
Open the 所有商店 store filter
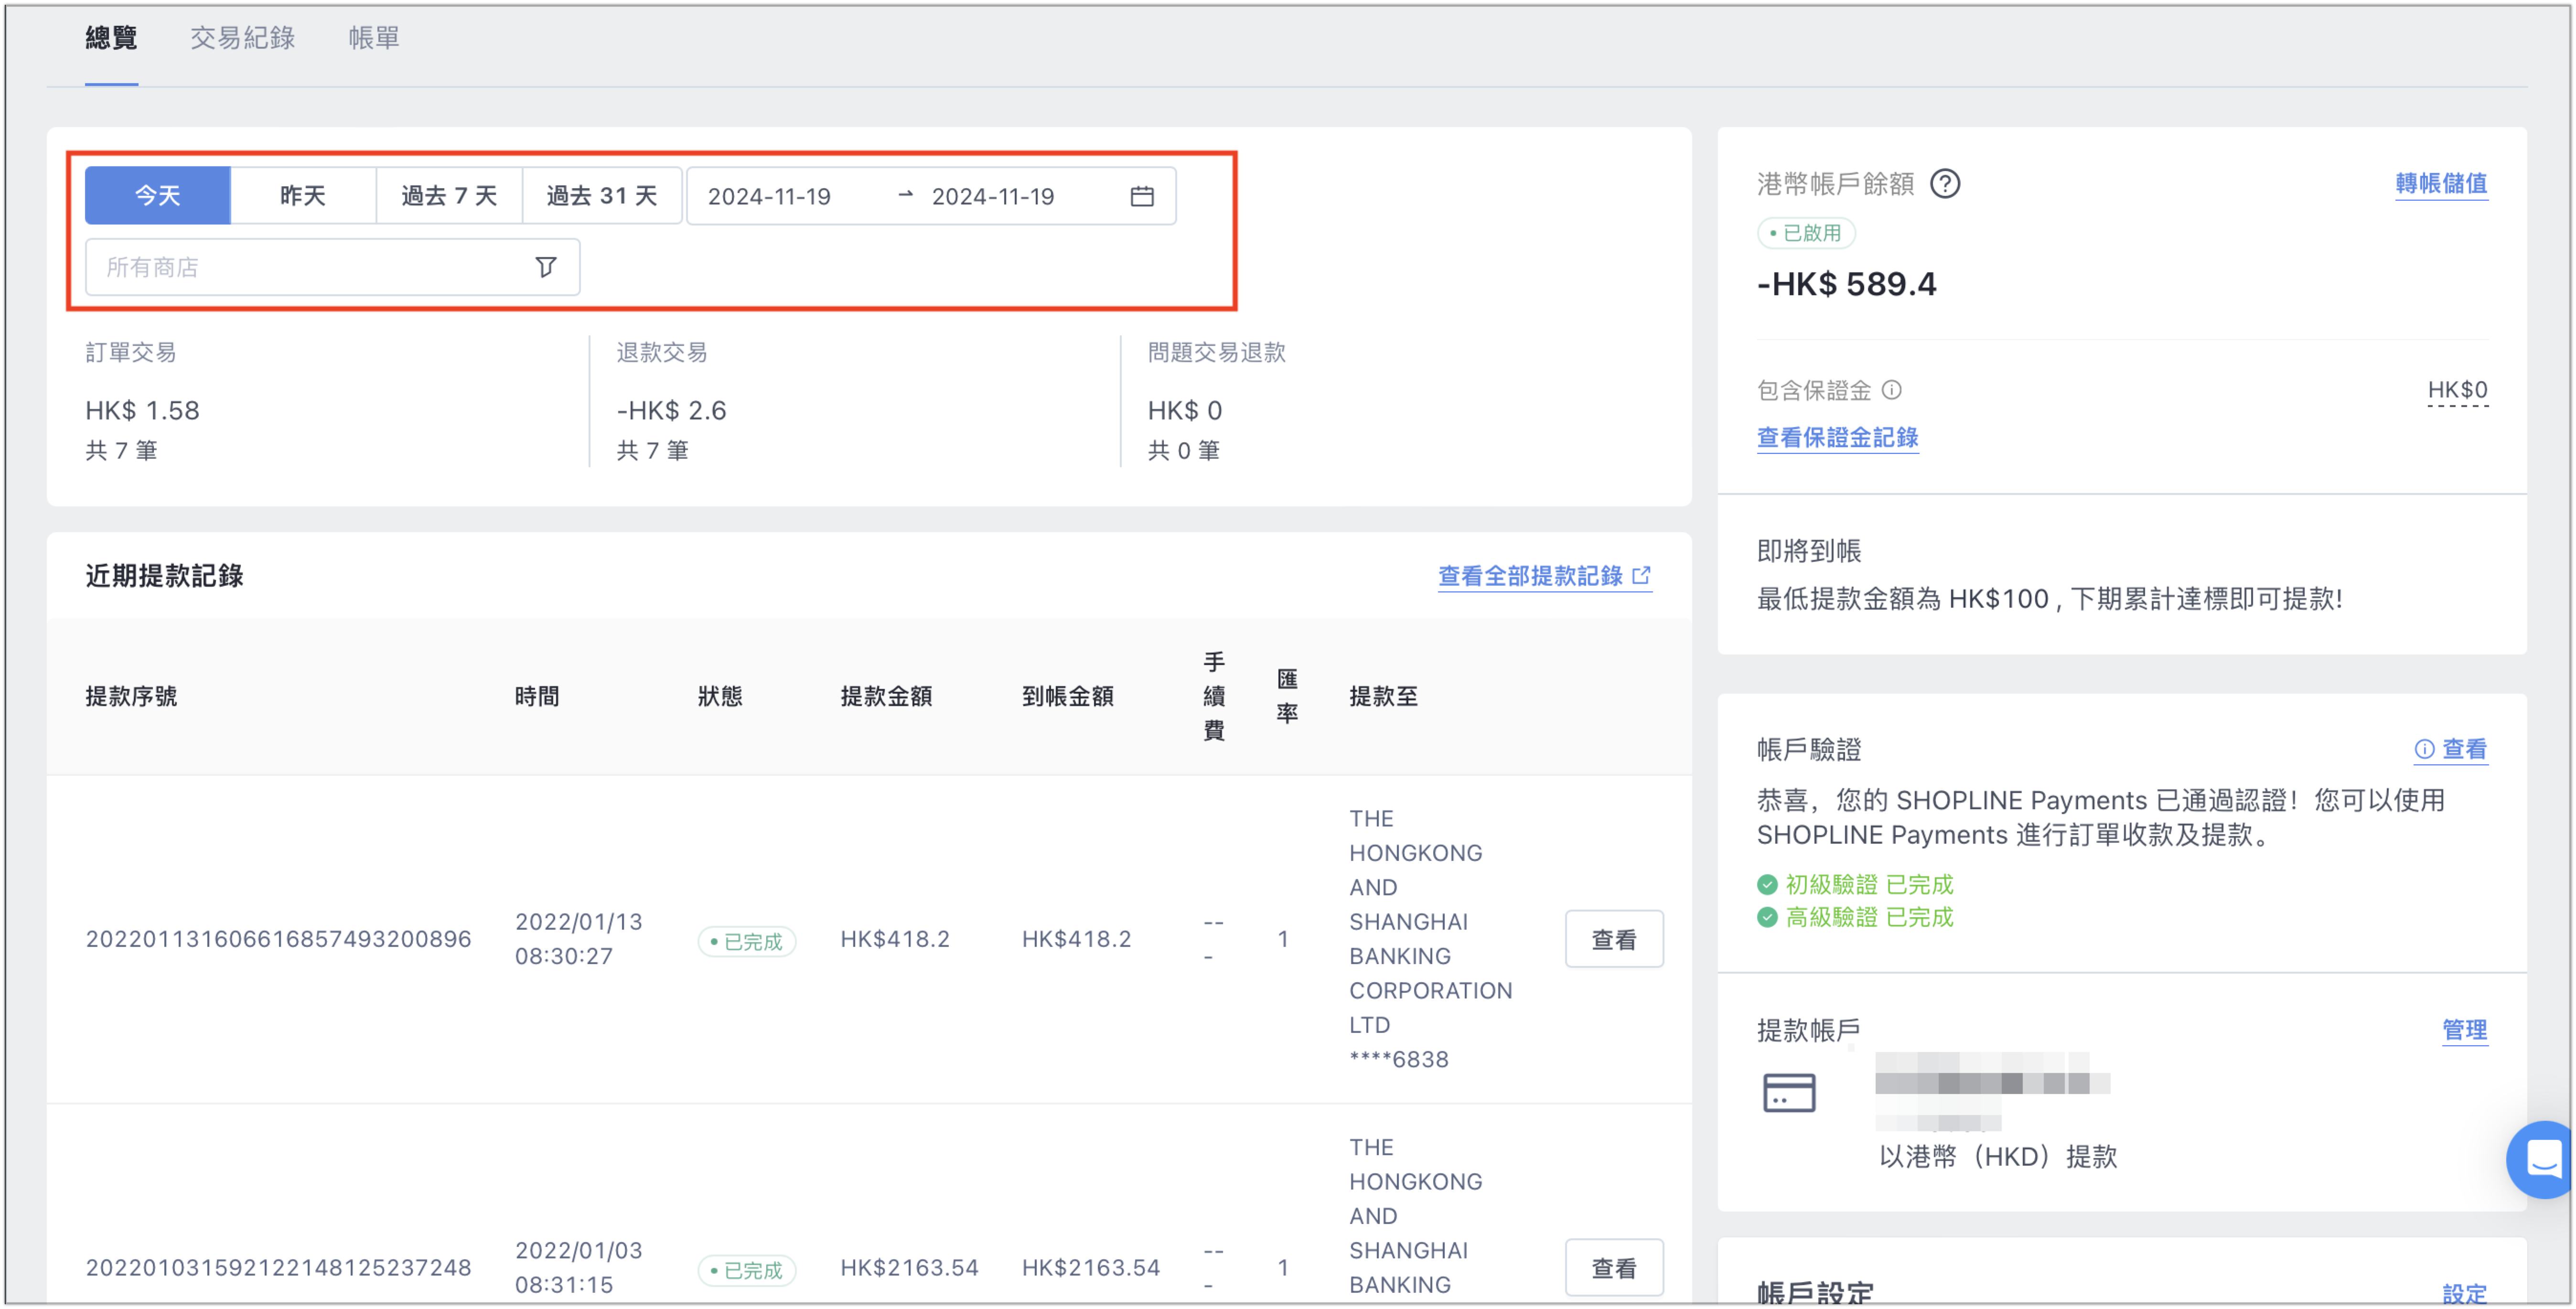click(332, 267)
